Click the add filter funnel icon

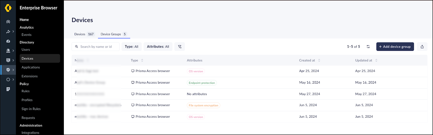click(180, 47)
